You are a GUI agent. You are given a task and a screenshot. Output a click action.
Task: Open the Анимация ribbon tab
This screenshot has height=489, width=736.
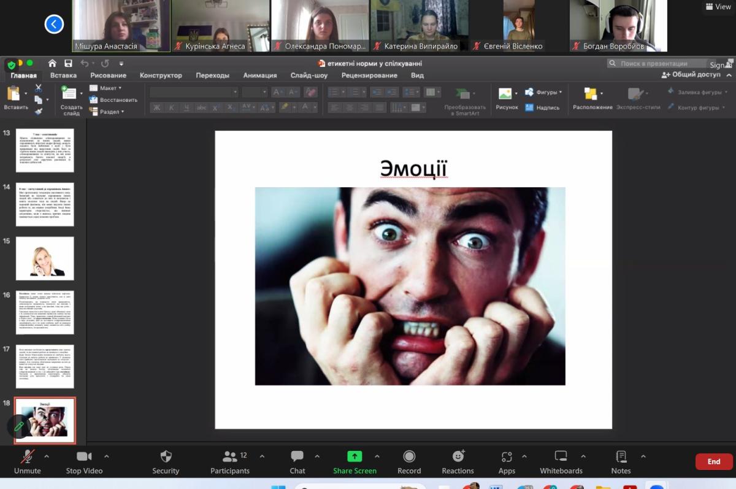[x=259, y=75]
